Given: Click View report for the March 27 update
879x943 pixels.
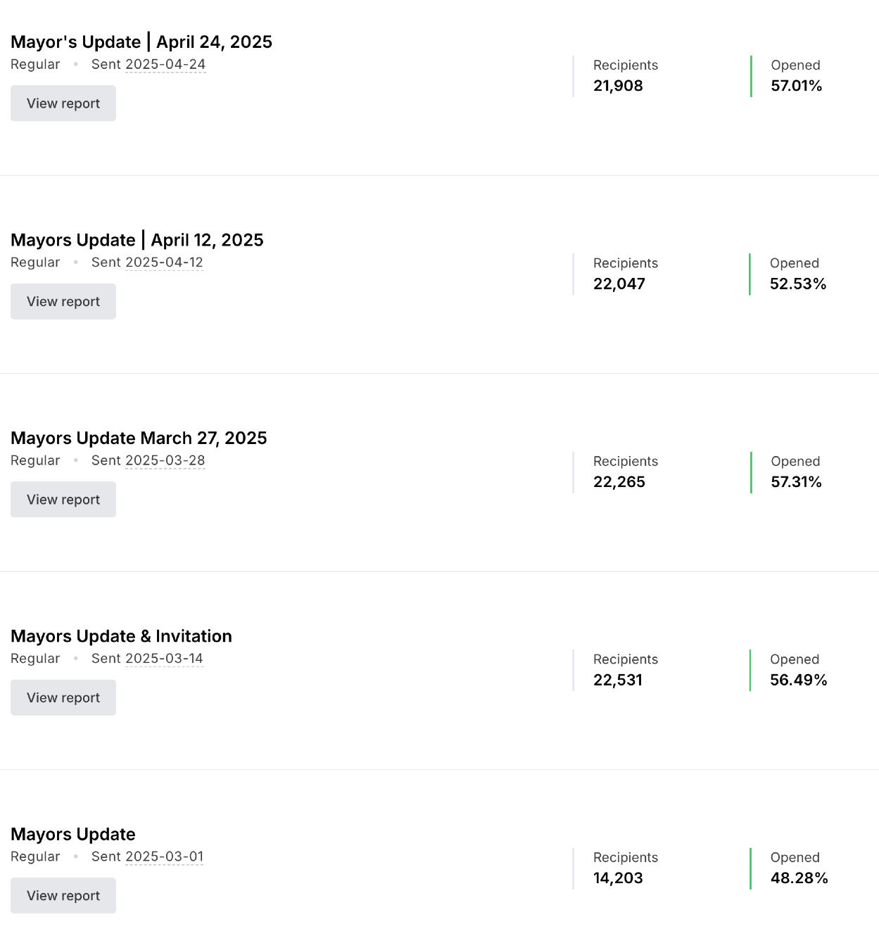Looking at the screenshot, I should click(x=63, y=500).
